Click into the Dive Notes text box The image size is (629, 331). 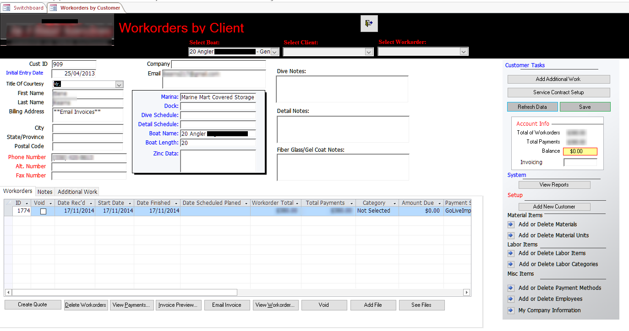click(342, 89)
